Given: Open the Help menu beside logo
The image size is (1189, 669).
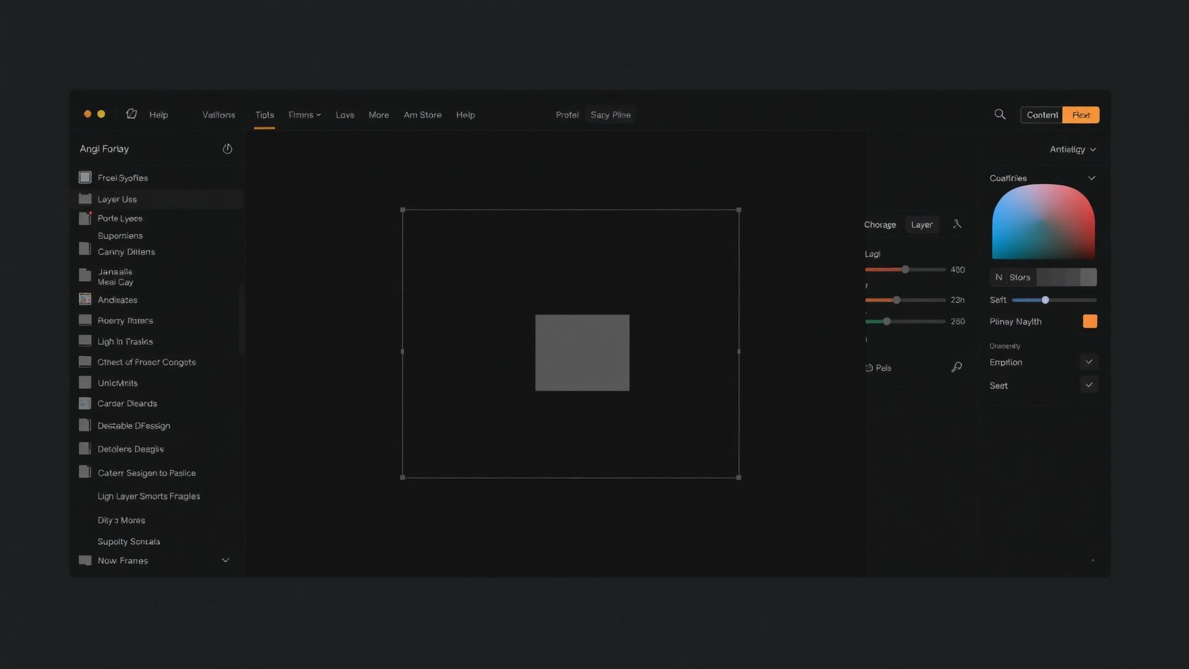Looking at the screenshot, I should [x=159, y=115].
